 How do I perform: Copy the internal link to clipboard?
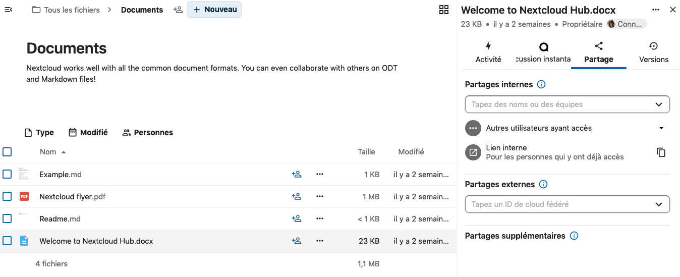(661, 152)
